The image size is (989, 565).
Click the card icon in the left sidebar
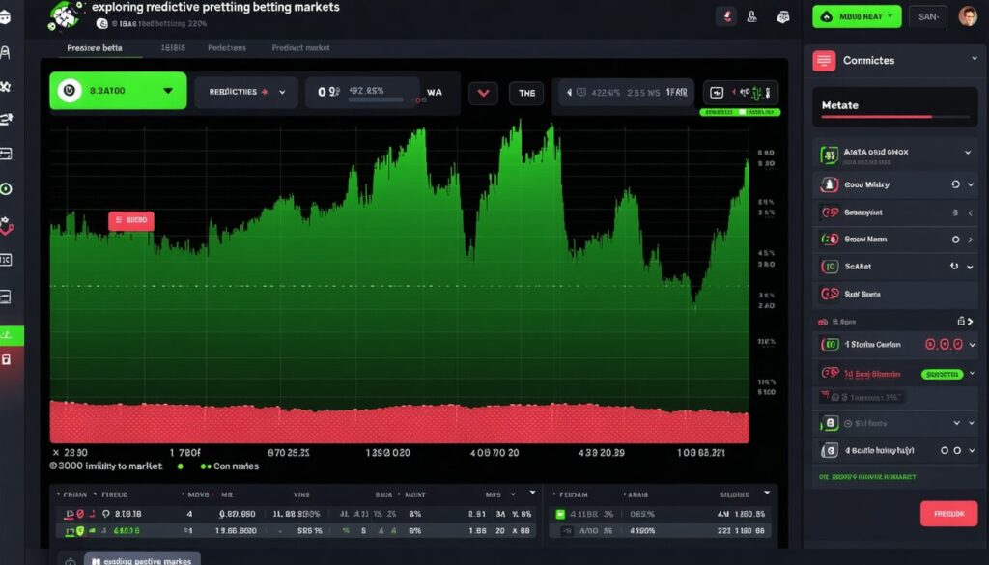click(6, 154)
